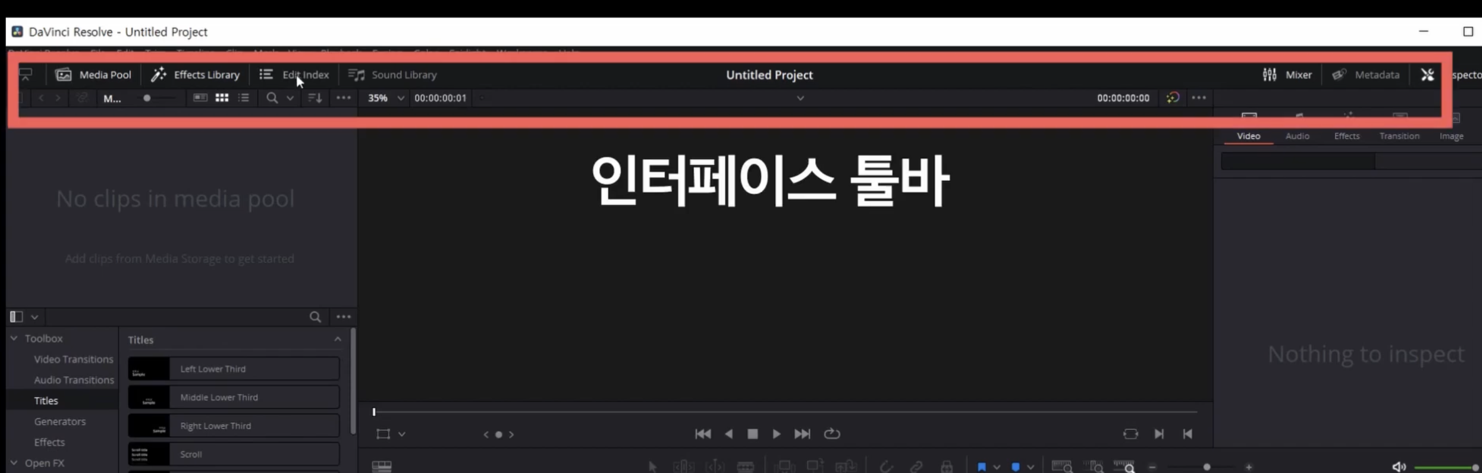Screen dimensions: 1482x473
Task: Toggle loop playback
Action: tap(832, 434)
